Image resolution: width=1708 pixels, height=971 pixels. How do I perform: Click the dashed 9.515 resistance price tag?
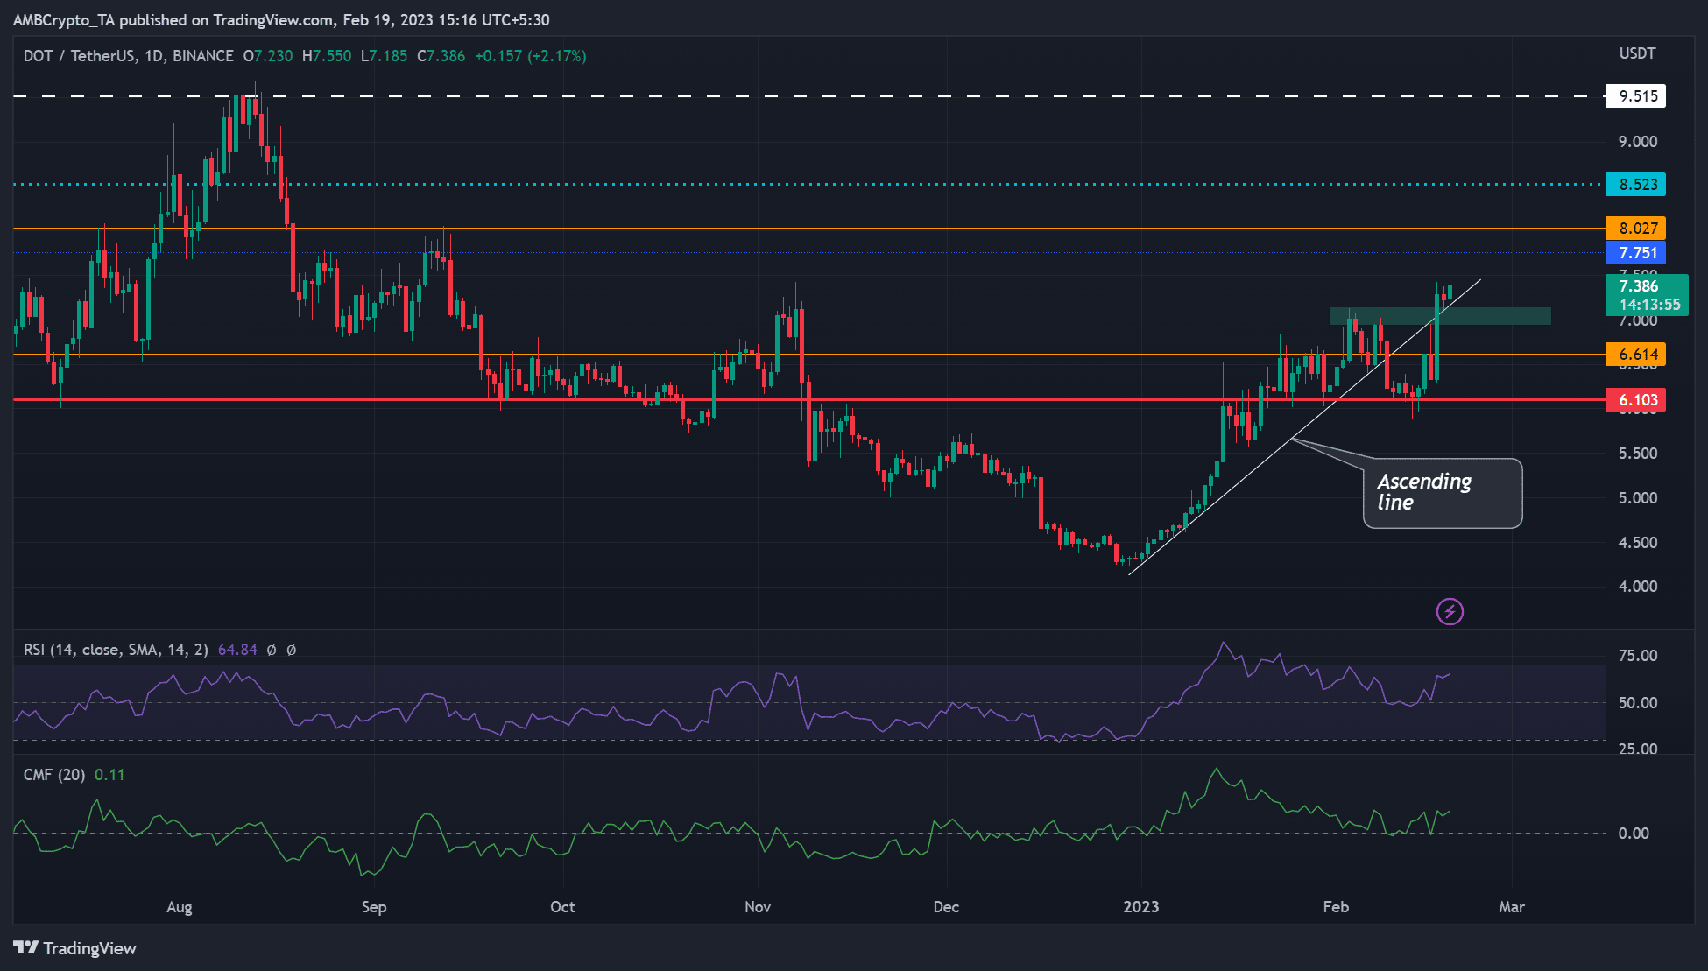tap(1634, 96)
